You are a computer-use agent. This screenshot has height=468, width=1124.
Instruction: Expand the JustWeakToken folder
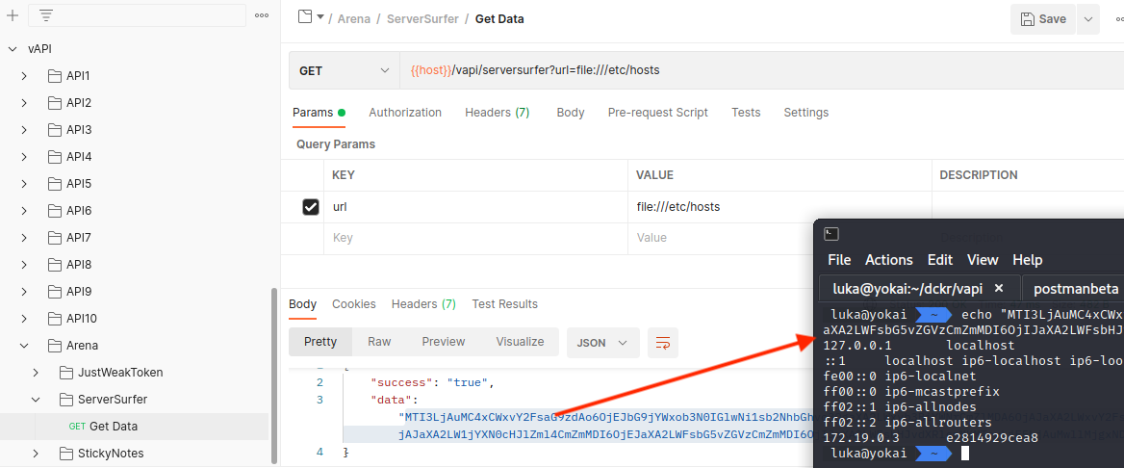(x=36, y=373)
